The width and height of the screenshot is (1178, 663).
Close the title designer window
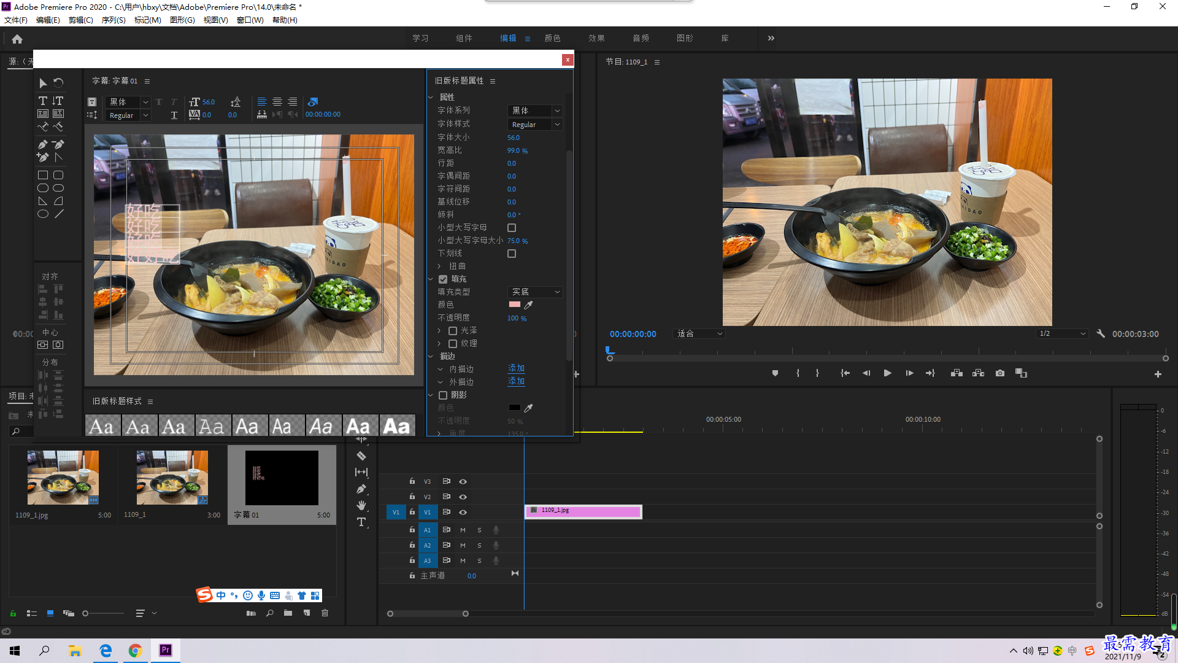click(568, 60)
